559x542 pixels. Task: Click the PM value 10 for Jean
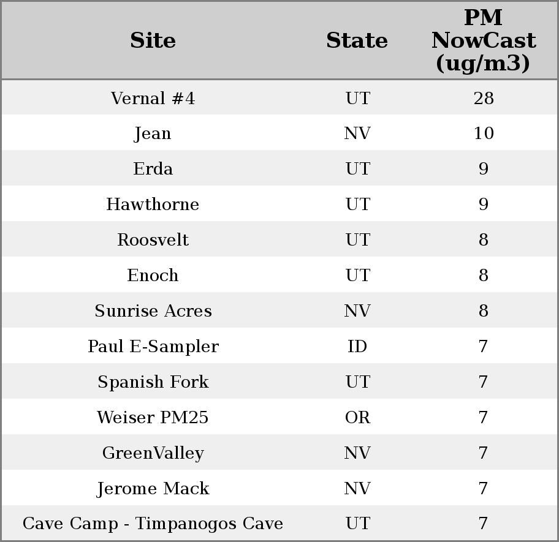click(483, 134)
